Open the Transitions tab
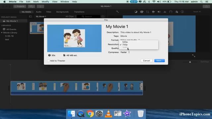 (79, 12)
